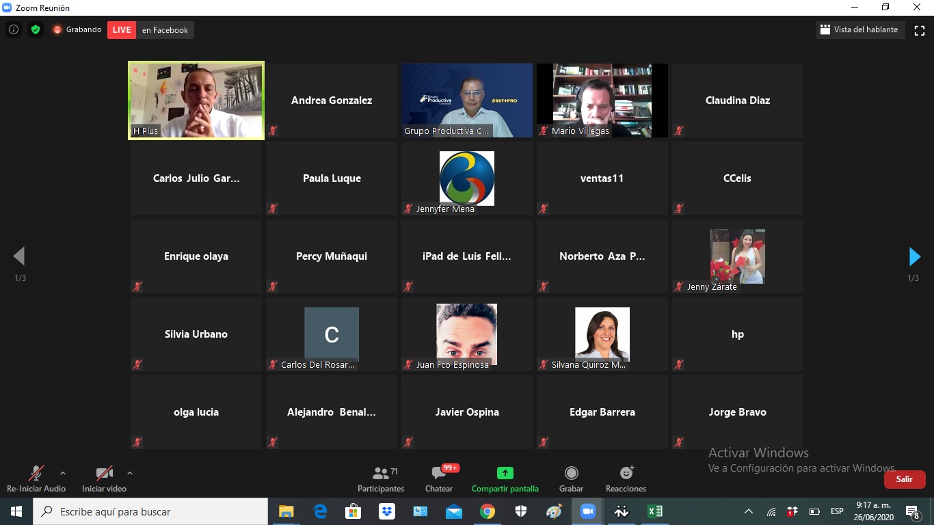The width and height of the screenshot is (934, 525).
Task: Click muted mic icon on ventas11 tile
Action: [x=544, y=208]
